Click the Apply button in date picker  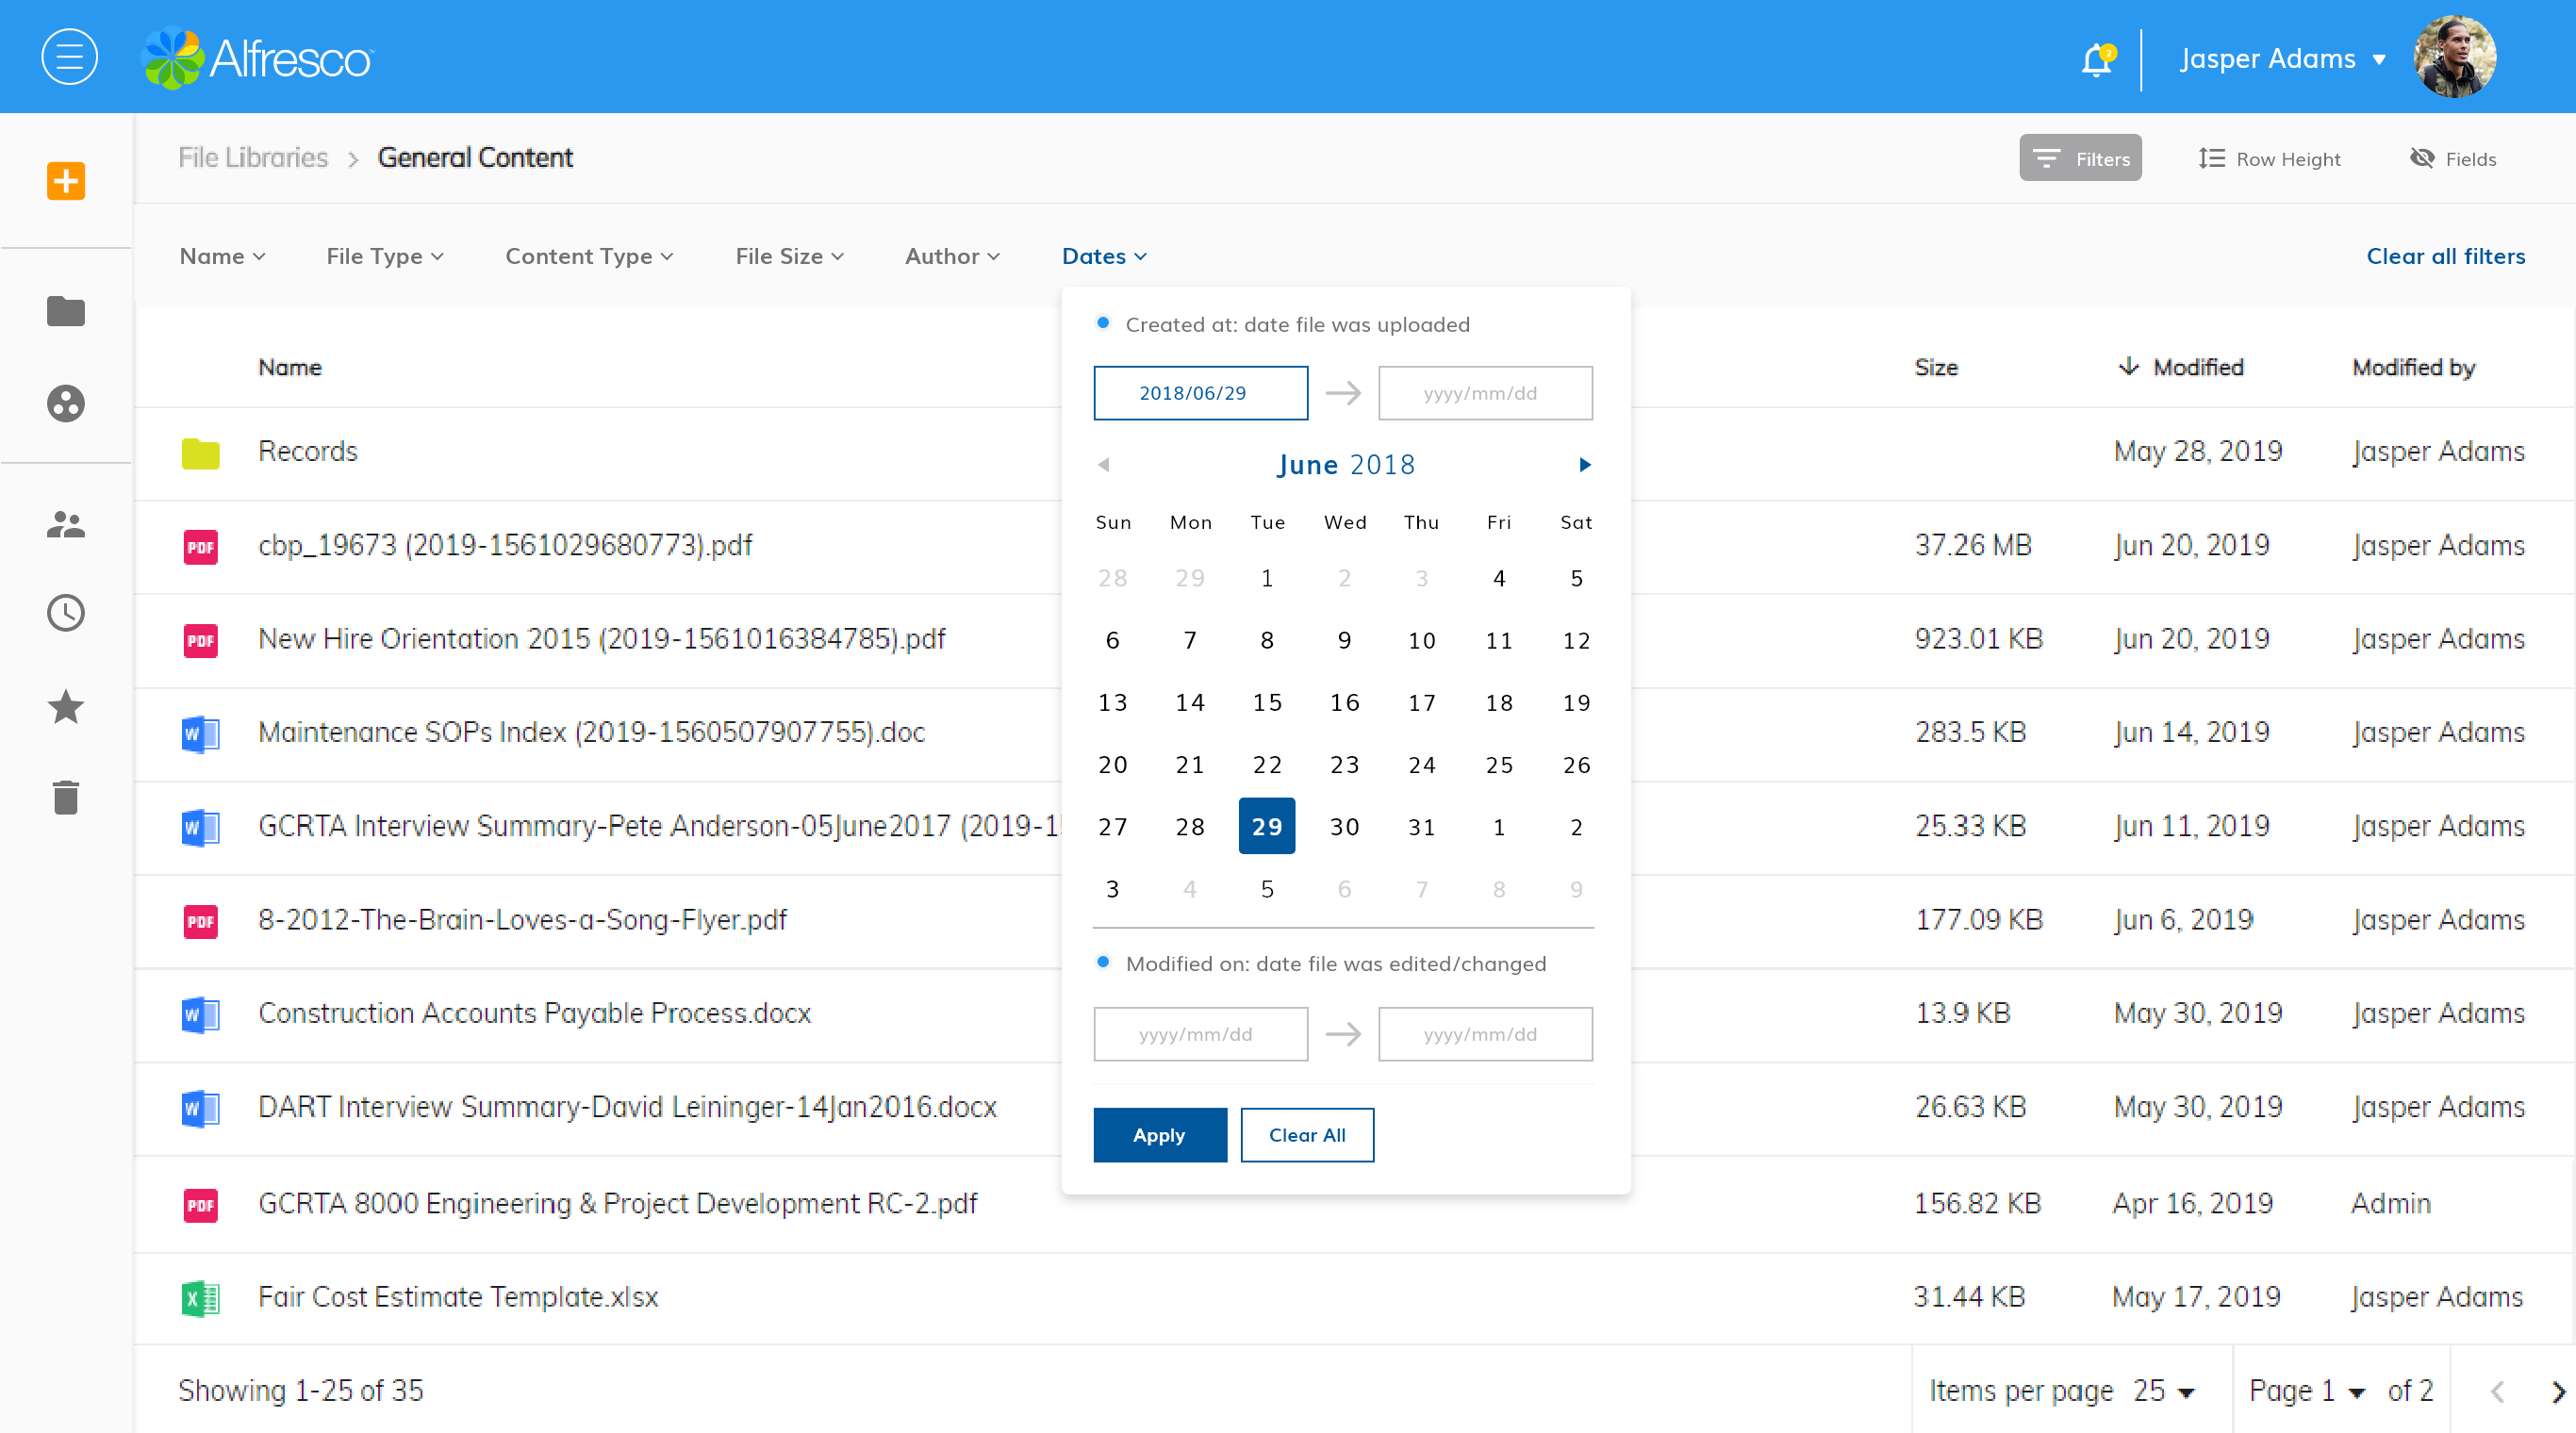(1159, 1135)
